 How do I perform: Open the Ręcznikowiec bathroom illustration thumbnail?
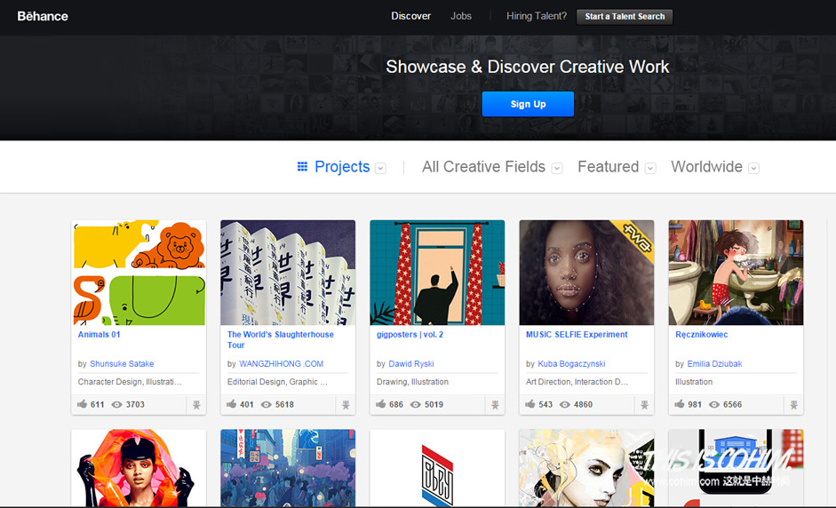point(736,273)
